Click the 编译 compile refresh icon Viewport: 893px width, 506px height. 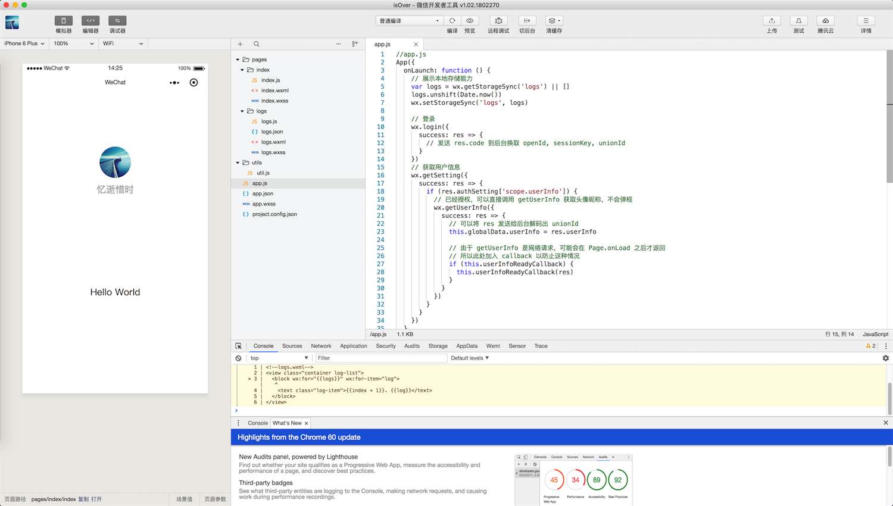point(452,21)
